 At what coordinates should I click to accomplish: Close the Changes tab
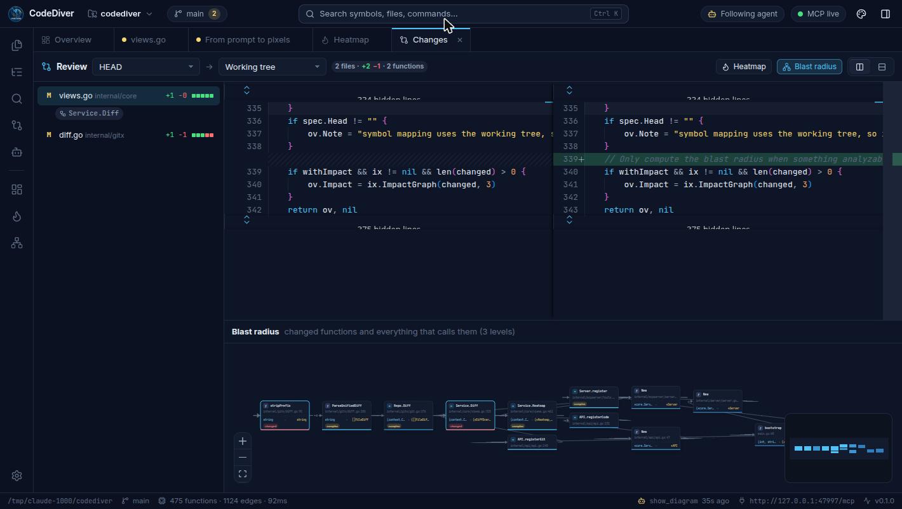(460, 40)
